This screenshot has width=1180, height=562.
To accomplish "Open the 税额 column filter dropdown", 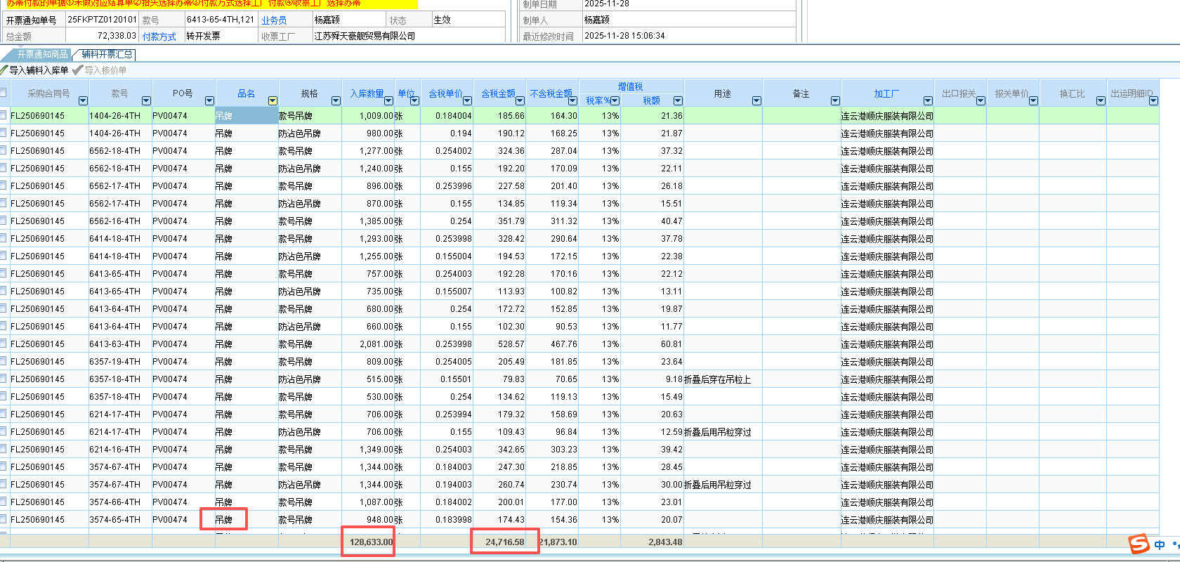I will [x=678, y=101].
